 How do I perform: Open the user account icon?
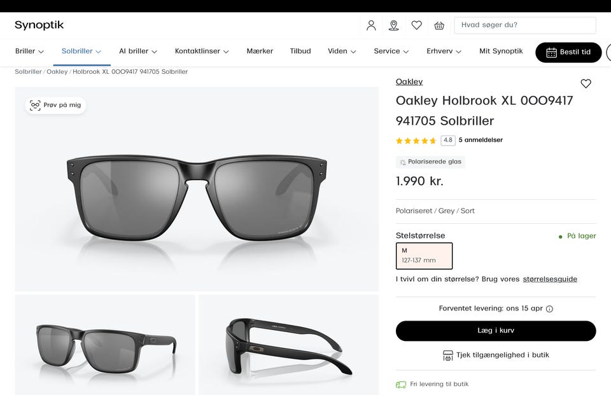pyautogui.click(x=371, y=25)
